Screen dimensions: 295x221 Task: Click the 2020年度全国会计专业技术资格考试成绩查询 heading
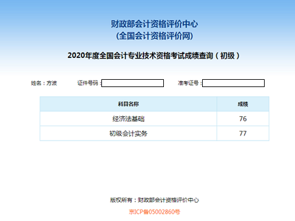(x=154, y=55)
